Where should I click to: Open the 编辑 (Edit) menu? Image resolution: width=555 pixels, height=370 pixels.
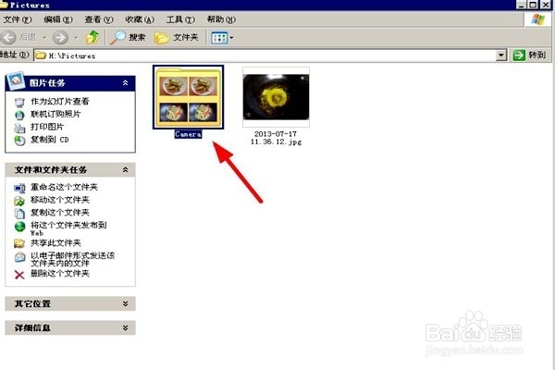coord(58,19)
